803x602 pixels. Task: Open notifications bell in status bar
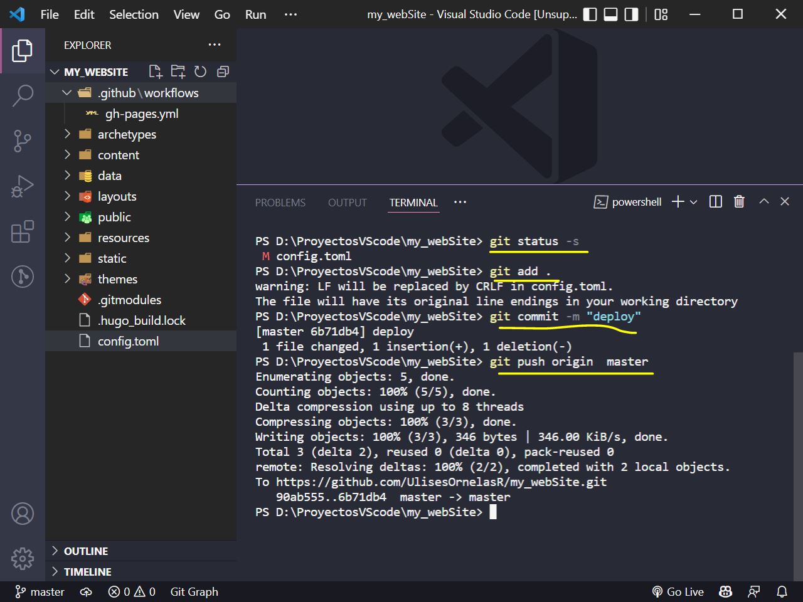pos(782,591)
